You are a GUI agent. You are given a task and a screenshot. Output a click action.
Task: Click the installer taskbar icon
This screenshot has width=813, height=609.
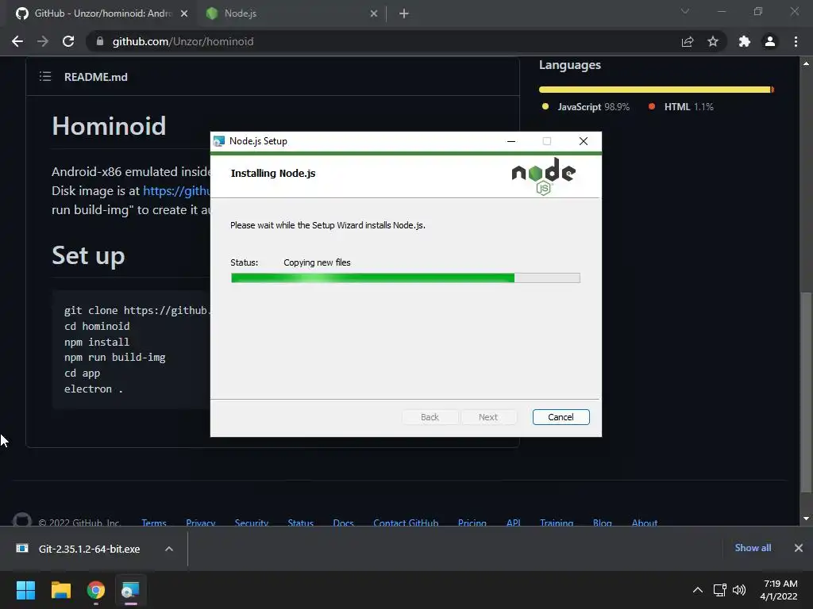click(131, 590)
